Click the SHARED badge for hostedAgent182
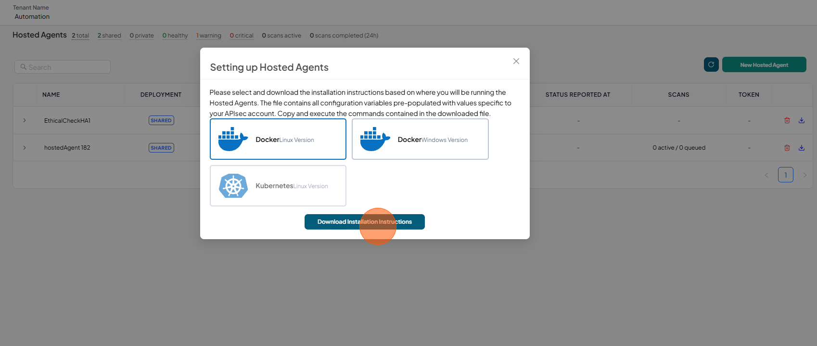Screen dimensions: 817x346 click(x=161, y=148)
